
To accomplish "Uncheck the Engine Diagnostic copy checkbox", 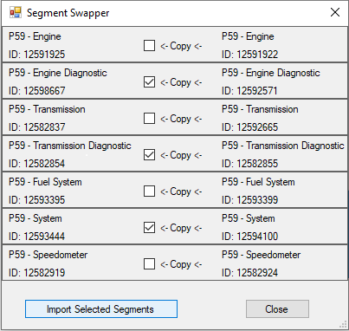I will (x=149, y=82).
